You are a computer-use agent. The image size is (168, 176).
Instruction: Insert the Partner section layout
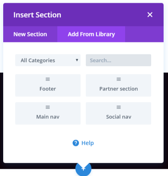(118, 85)
